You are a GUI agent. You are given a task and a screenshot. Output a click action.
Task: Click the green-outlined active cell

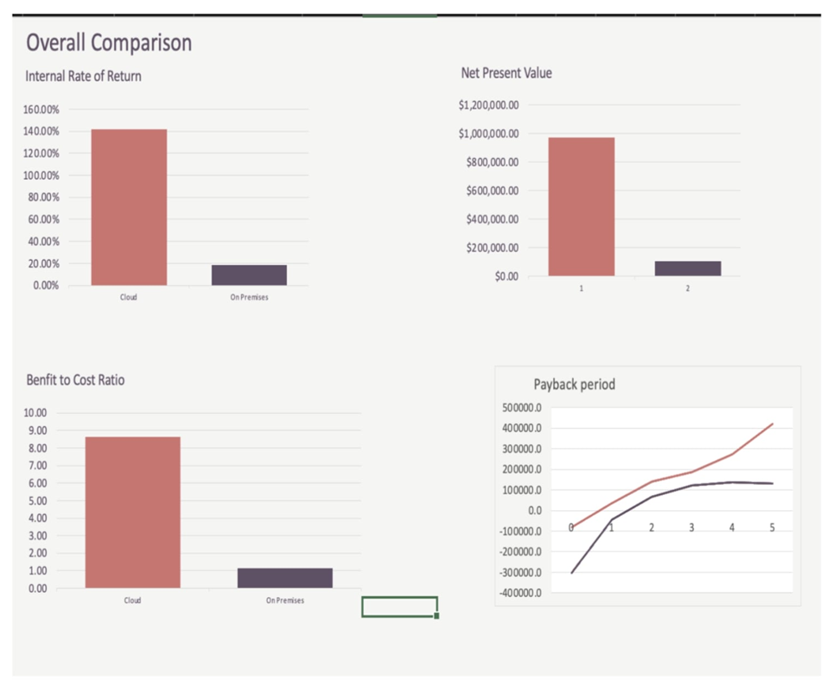click(398, 606)
